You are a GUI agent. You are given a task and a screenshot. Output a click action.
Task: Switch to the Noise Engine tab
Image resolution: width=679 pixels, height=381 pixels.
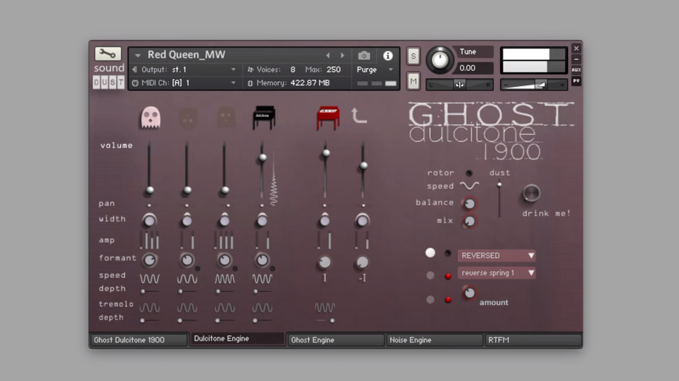tap(435, 340)
